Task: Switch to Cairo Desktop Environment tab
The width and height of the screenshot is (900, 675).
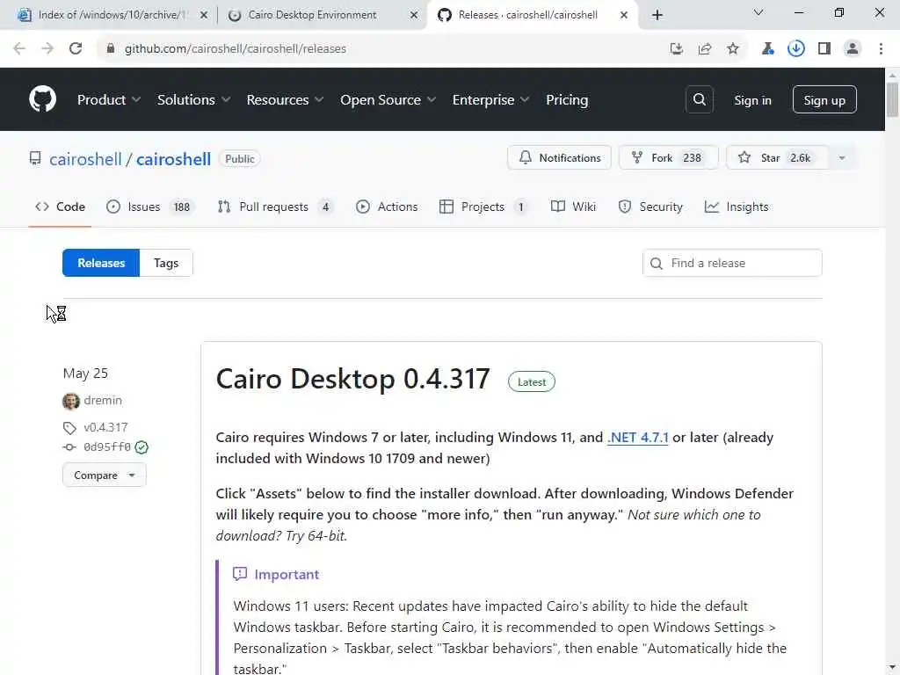Action: click(x=313, y=15)
